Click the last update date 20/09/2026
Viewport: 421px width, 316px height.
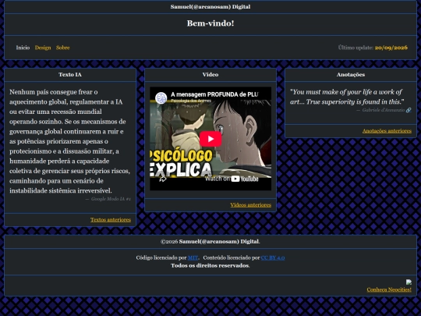pos(391,48)
